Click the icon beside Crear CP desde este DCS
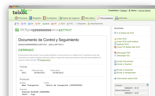 (115, 47)
